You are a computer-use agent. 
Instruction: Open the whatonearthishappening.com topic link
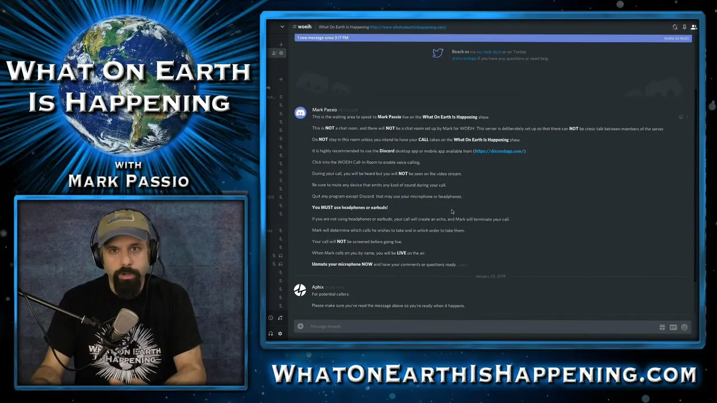[408, 27]
